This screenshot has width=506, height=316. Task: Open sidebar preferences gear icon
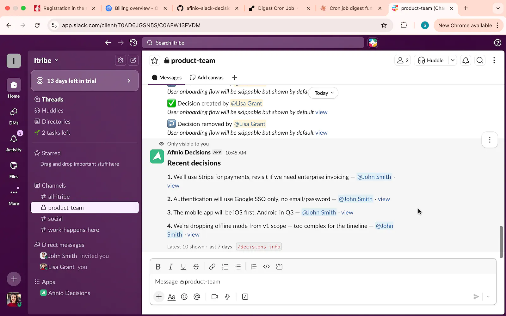tap(120, 60)
